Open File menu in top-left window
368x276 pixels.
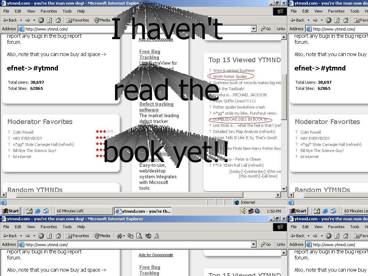coord(6,11)
